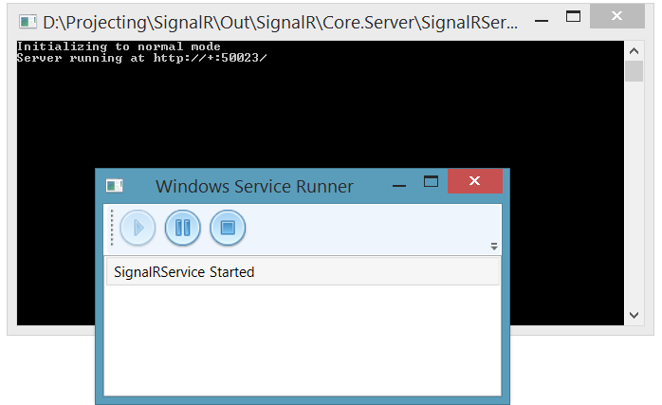This screenshot has height=405, width=662.
Task: Select the 'SignalRService Started' log entry
Action: tap(303, 272)
